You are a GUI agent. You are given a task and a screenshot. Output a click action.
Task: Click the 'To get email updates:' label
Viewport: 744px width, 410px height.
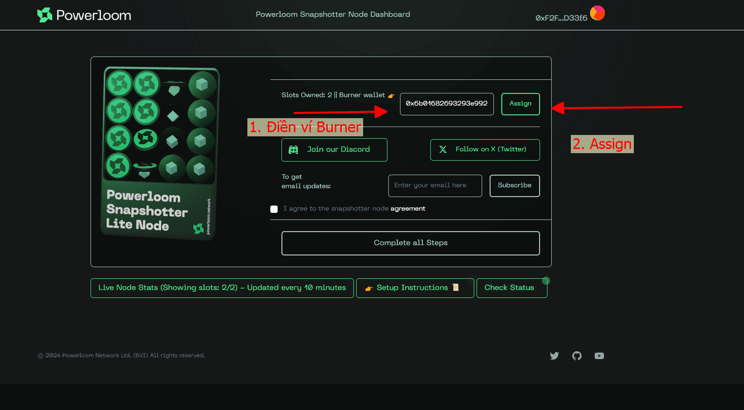(x=306, y=182)
